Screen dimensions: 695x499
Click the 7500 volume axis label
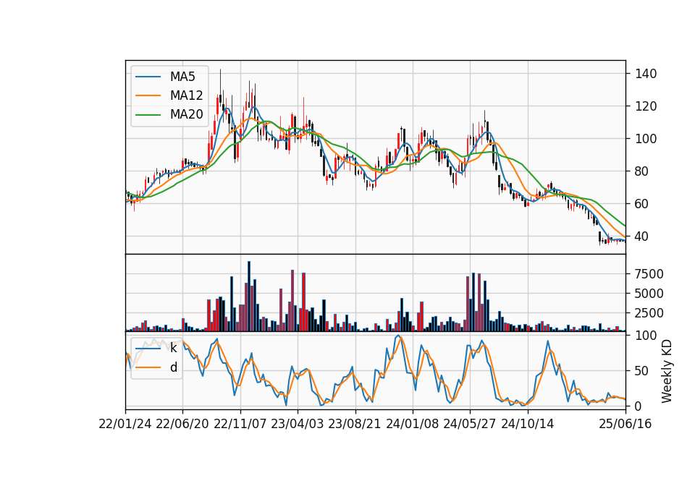(649, 274)
